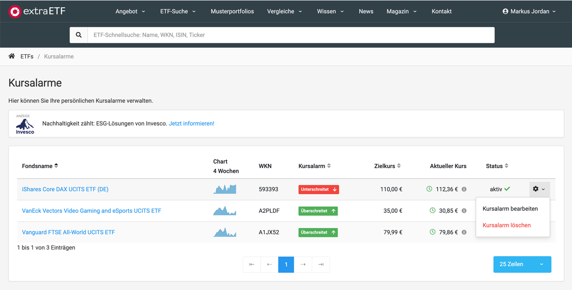Open iShares Core DAX 4-week chart
Image resolution: width=572 pixels, height=290 pixels.
pyautogui.click(x=225, y=189)
